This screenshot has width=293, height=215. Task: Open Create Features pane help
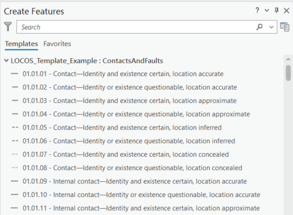point(257,11)
